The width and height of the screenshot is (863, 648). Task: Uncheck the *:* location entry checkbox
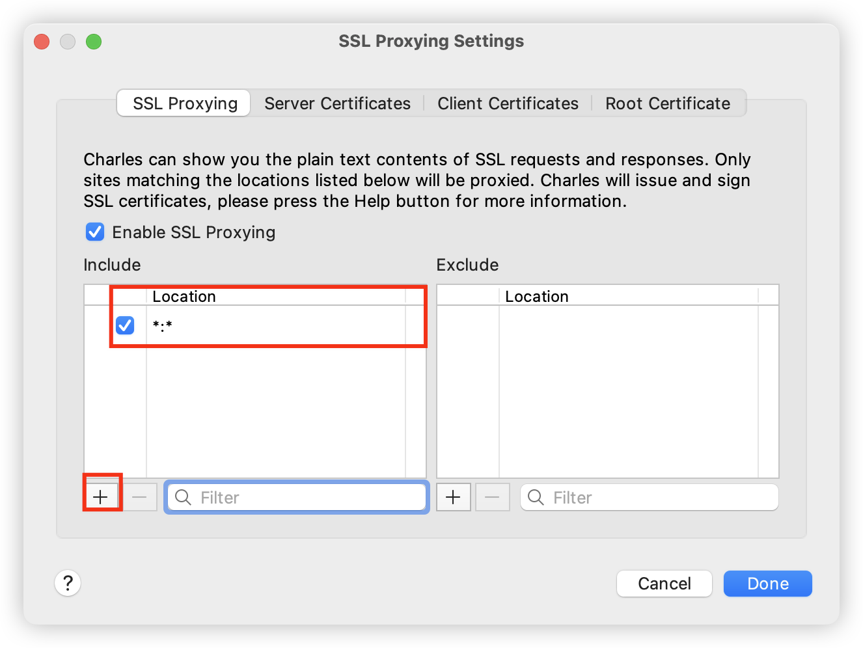click(125, 325)
